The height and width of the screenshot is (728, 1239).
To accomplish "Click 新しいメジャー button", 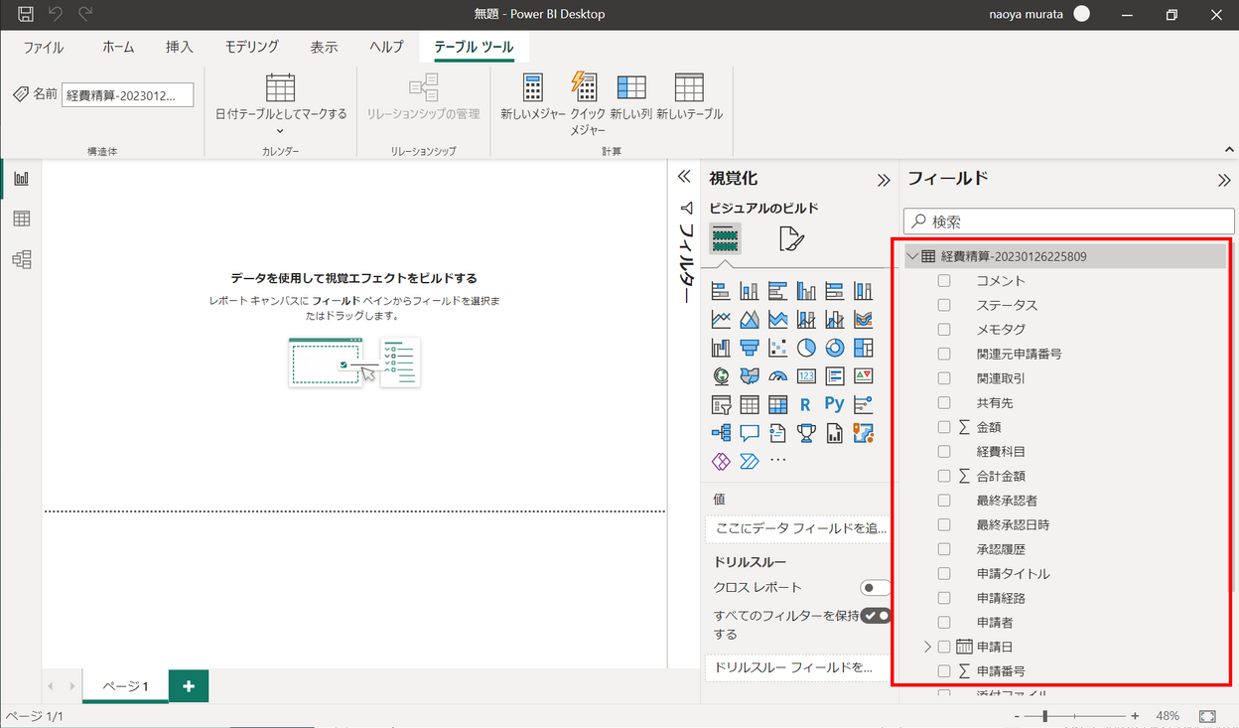I will 533,97.
